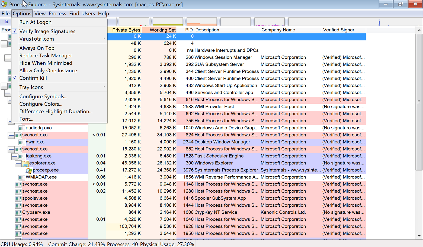Click the icon of svchost.exe PID 1280

(18, 191)
